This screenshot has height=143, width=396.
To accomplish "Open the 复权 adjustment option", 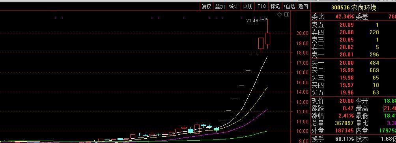I will point(206,7).
